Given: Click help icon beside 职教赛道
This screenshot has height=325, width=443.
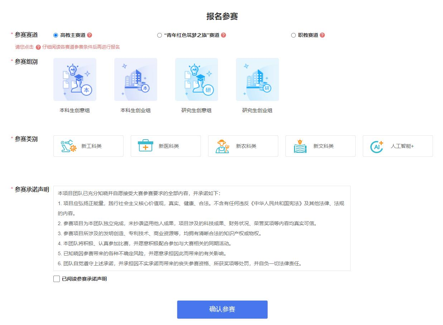Looking at the screenshot, I should coord(322,35).
